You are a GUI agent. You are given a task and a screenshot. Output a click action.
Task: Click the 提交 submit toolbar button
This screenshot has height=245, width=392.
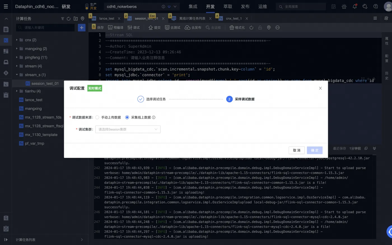tap(155, 27)
